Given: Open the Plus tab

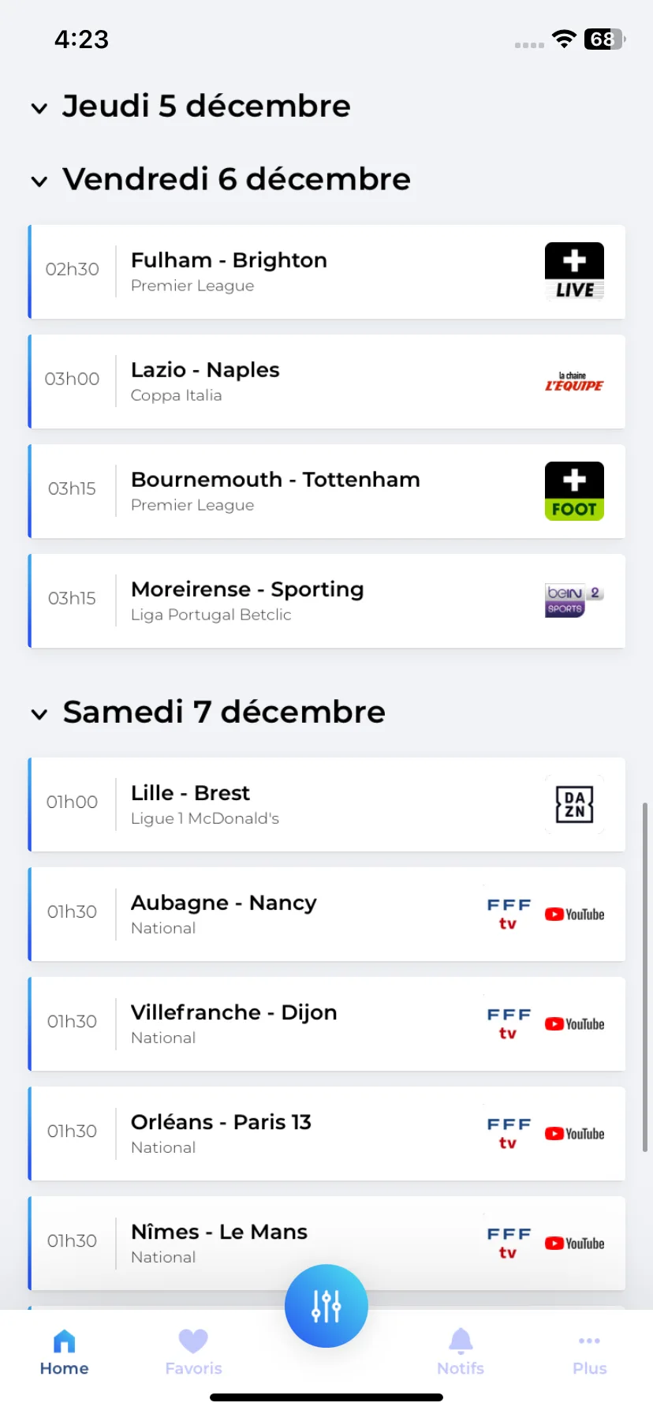Looking at the screenshot, I should (589, 1352).
